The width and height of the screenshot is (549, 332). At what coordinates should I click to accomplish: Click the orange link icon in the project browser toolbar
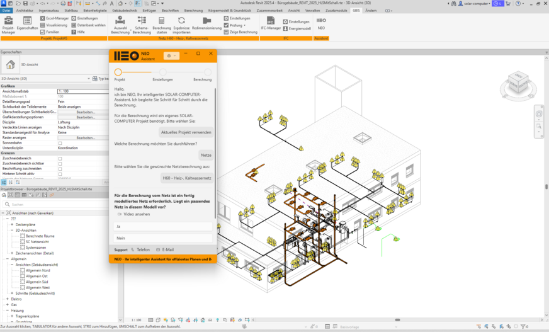[52, 195]
